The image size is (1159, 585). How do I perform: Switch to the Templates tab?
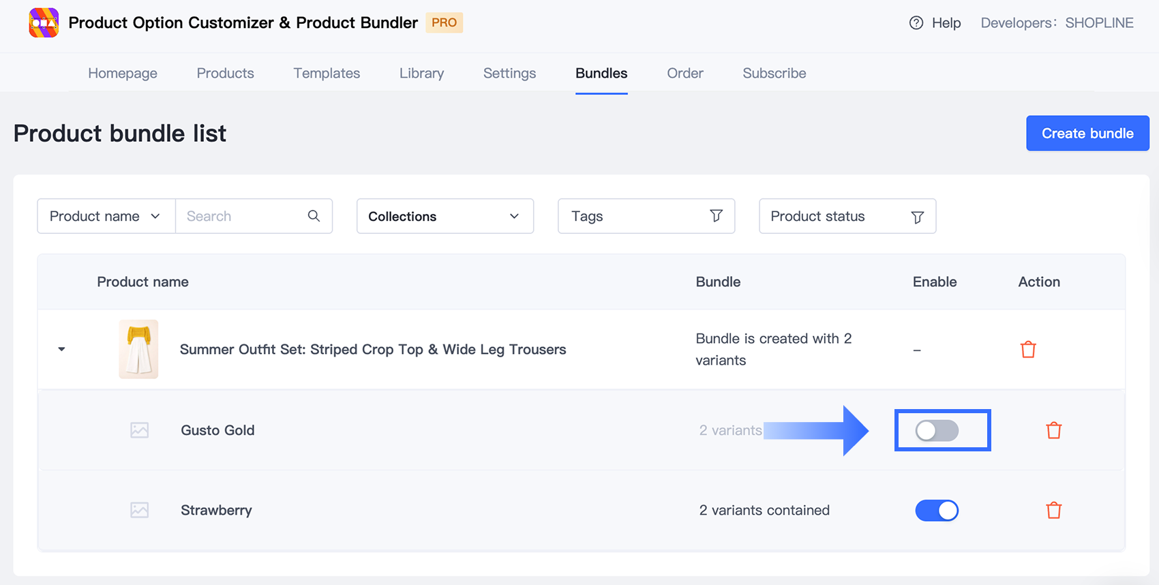pos(327,73)
